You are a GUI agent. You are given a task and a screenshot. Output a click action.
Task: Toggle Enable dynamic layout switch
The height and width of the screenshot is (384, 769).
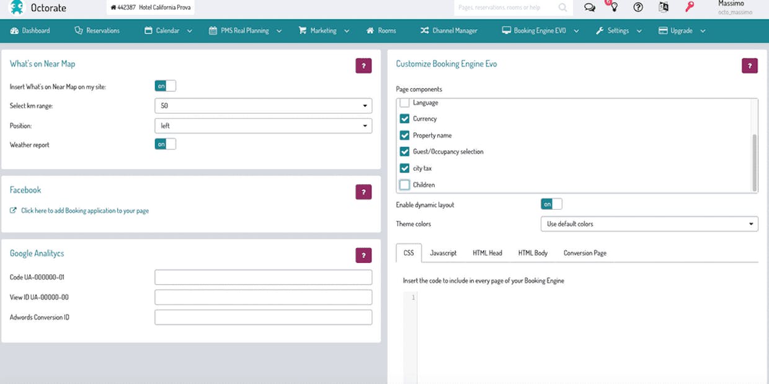pos(551,204)
